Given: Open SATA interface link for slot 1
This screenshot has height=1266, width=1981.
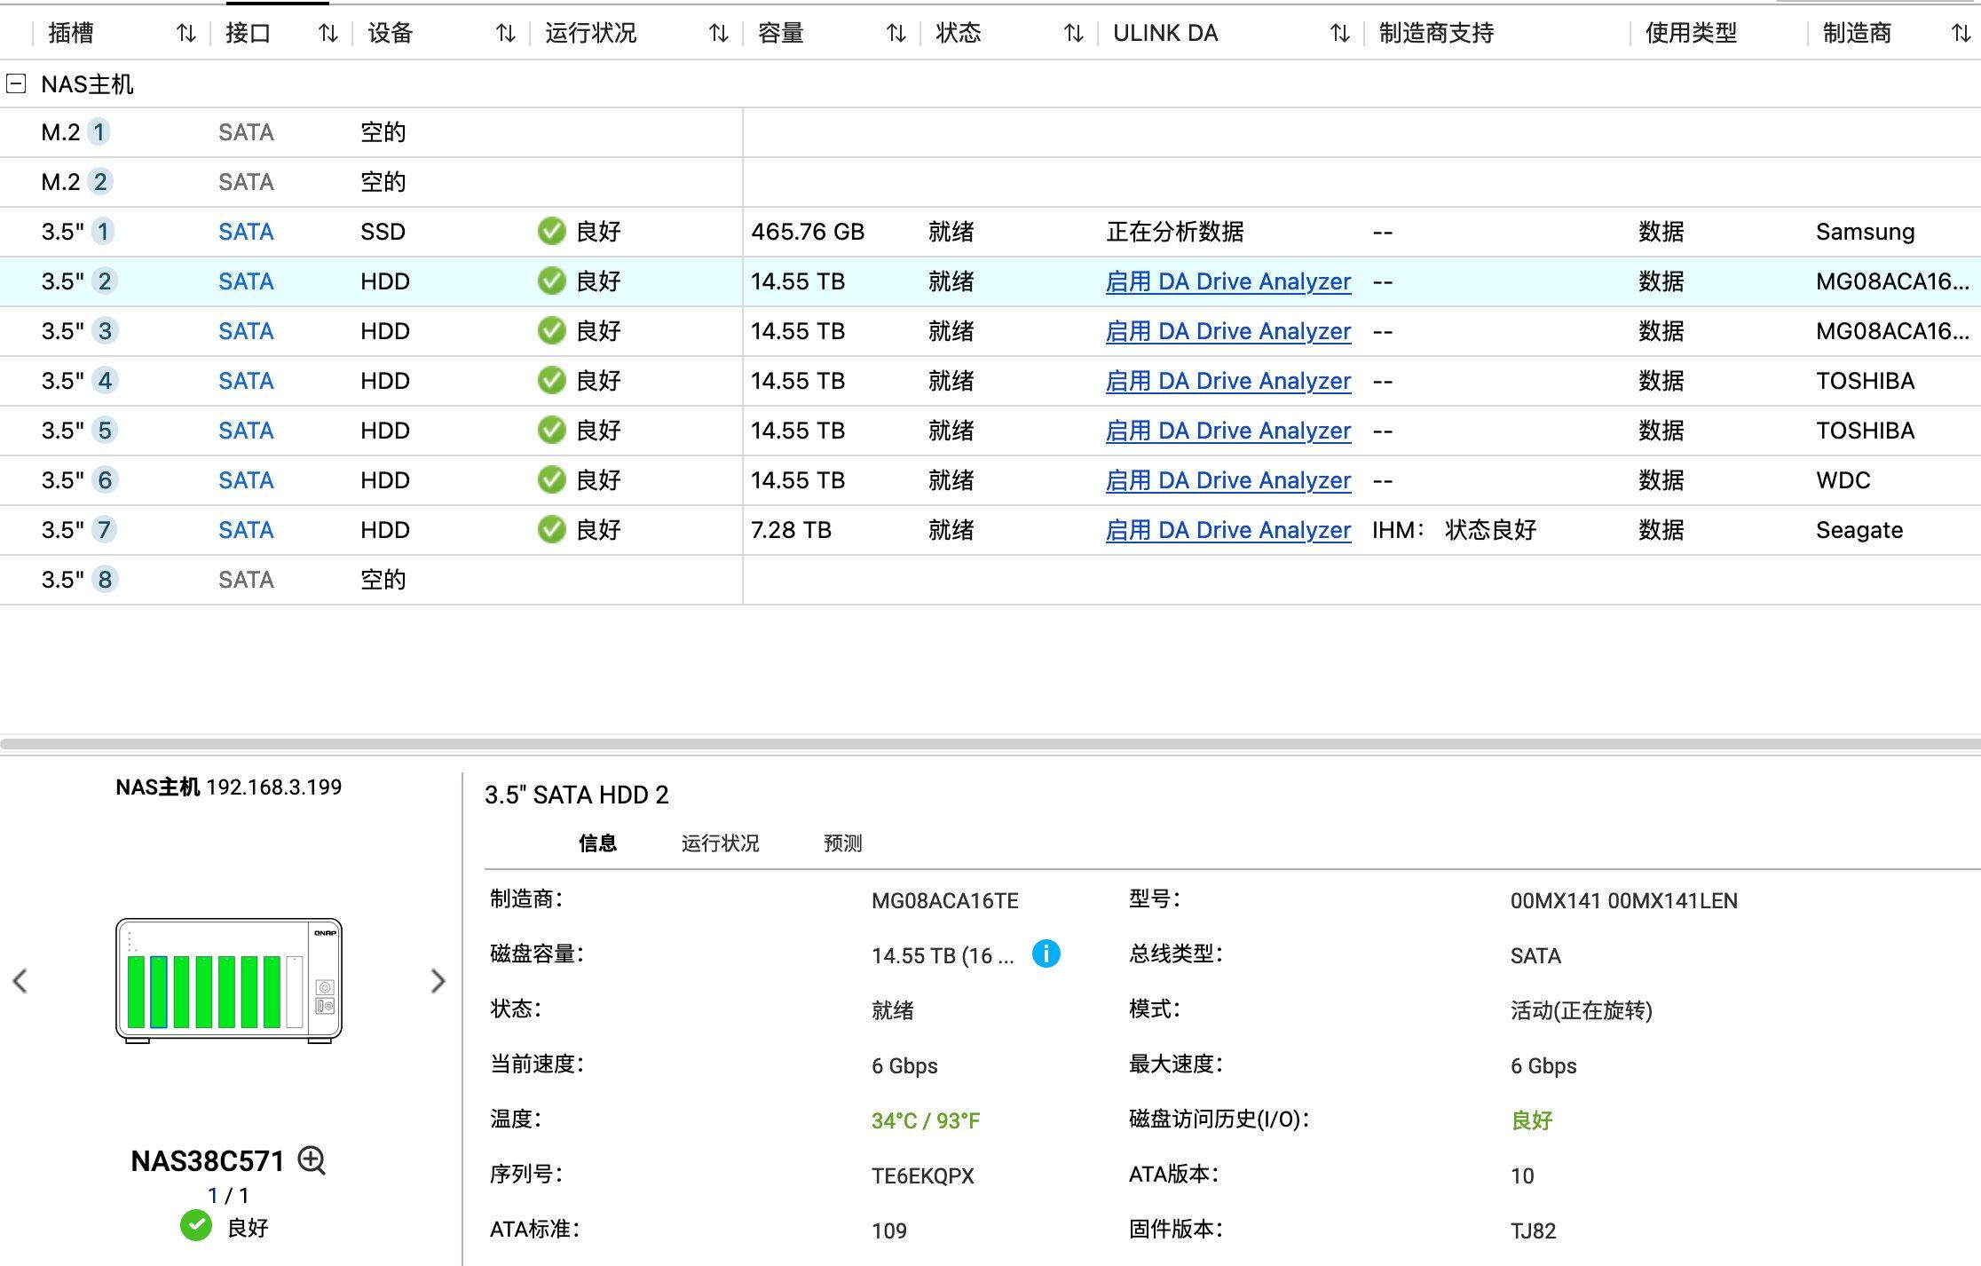Looking at the screenshot, I should click(246, 232).
